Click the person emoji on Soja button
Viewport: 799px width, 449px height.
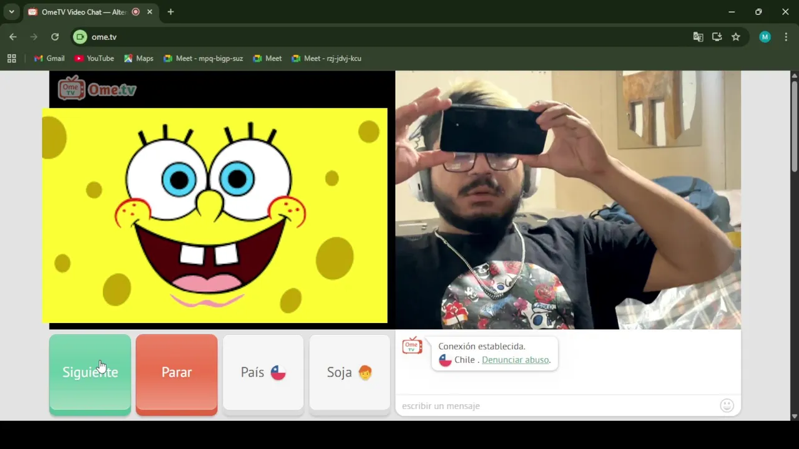(365, 373)
